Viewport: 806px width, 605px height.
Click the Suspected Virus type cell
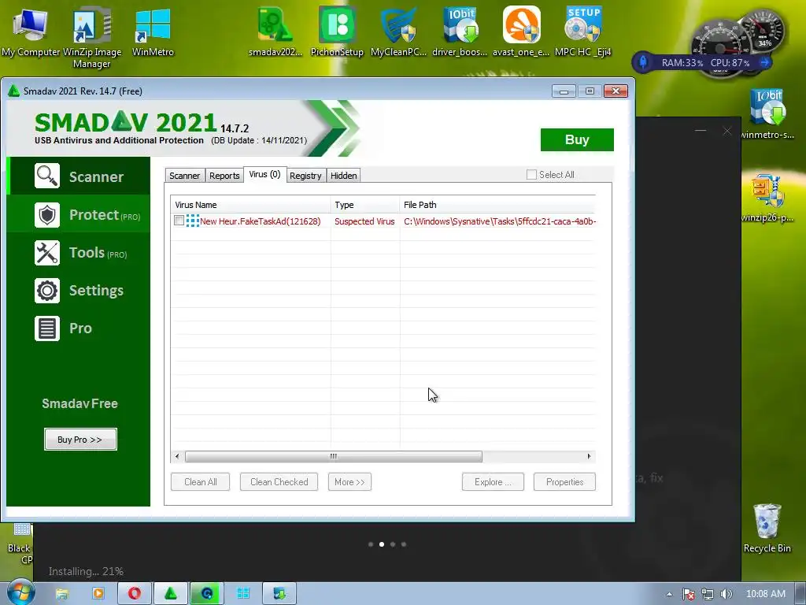pos(364,221)
